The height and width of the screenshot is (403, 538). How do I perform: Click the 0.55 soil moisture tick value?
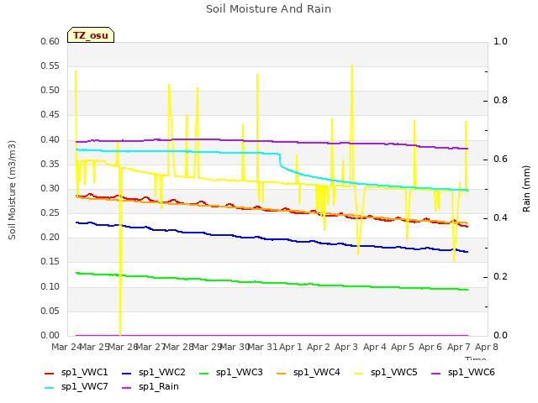(50, 66)
